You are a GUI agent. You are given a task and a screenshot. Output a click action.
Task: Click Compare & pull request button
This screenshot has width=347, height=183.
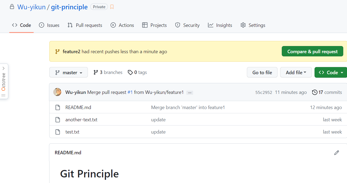point(312,52)
